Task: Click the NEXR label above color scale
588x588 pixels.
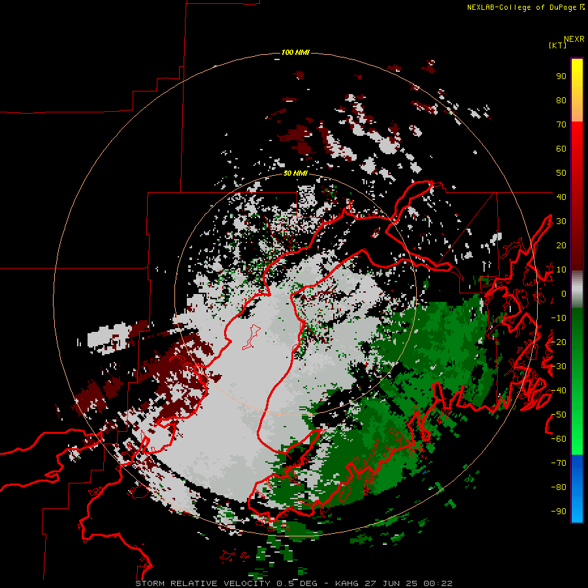Action: pyautogui.click(x=574, y=39)
